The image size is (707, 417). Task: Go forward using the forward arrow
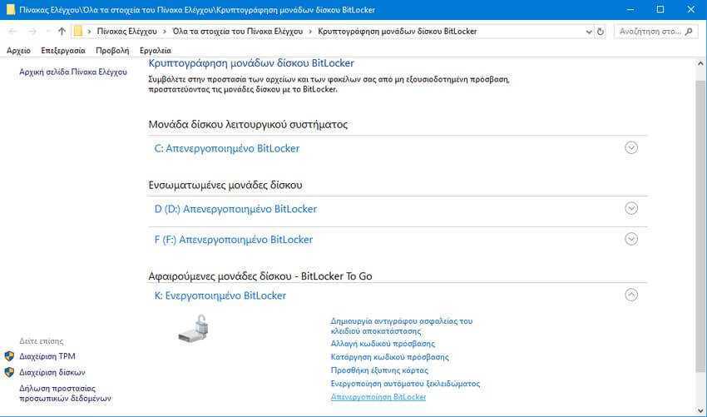pos(32,31)
